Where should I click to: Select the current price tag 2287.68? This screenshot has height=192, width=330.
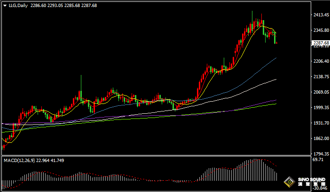320,43
